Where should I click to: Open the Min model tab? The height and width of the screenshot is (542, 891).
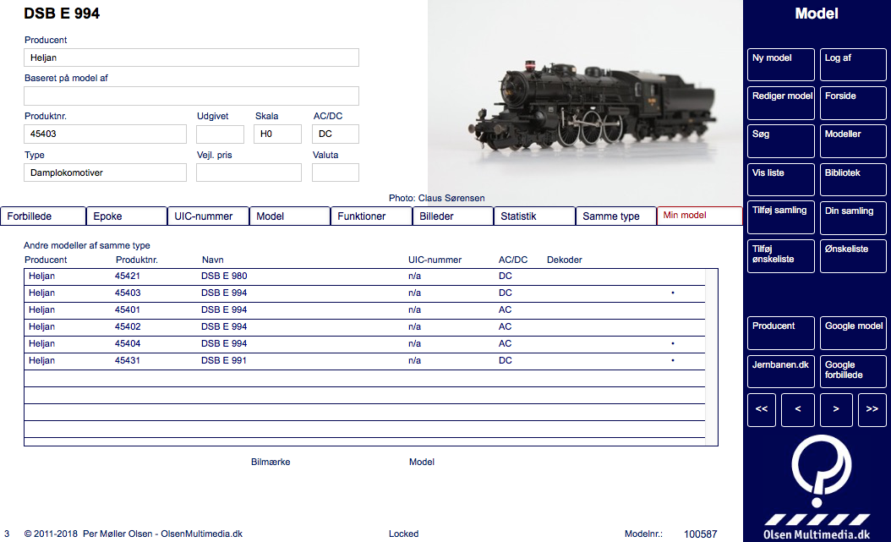[699, 216]
